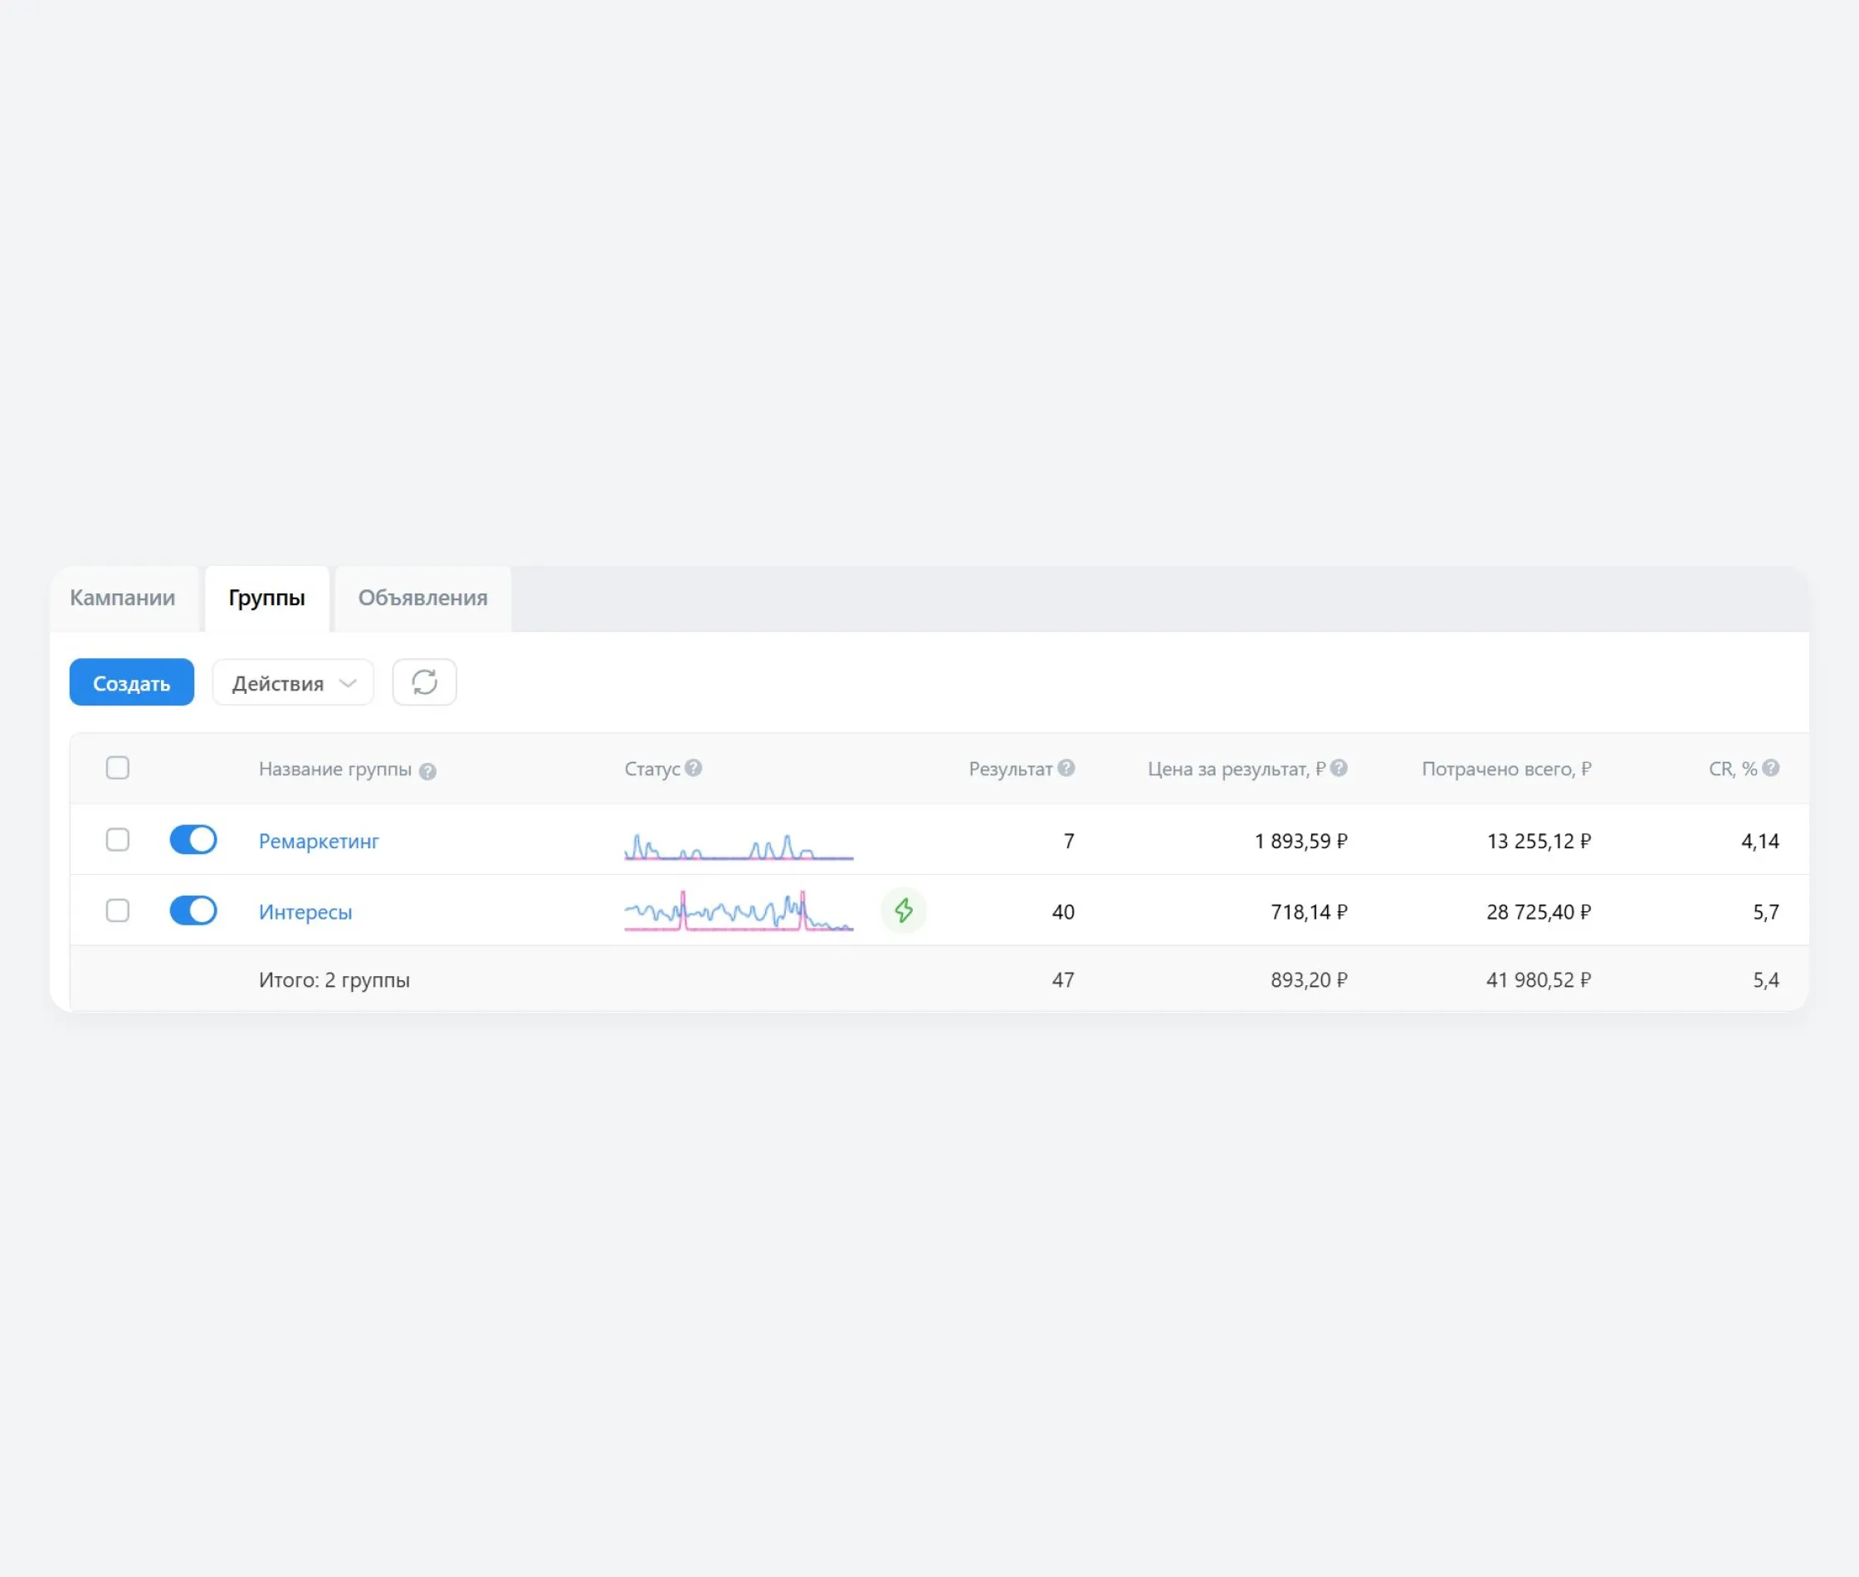This screenshot has height=1577, width=1859.
Task: Click the Ремаркетинг result value 7
Action: click(1069, 840)
